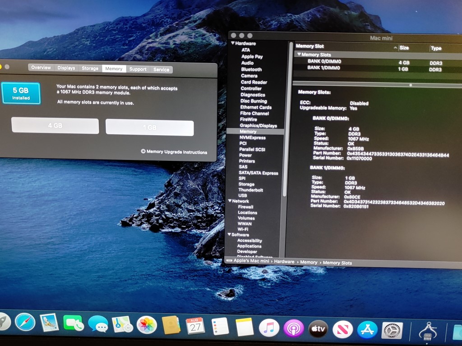462x346 pixels.
Task: Open App Store from dock
Action: click(367, 330)
